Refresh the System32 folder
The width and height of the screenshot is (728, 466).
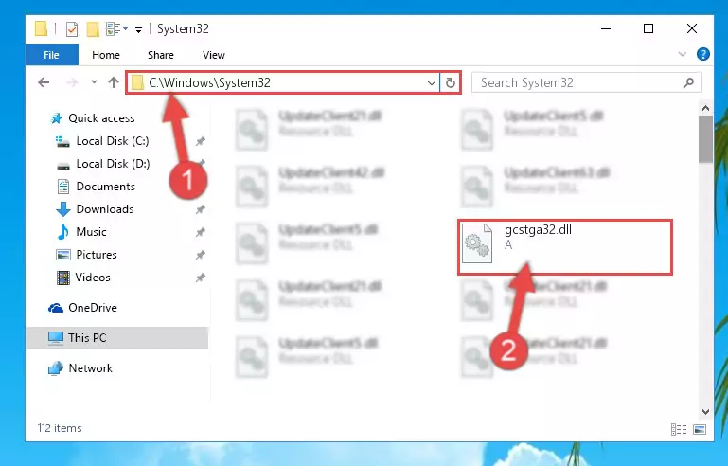tap(451, 83)
